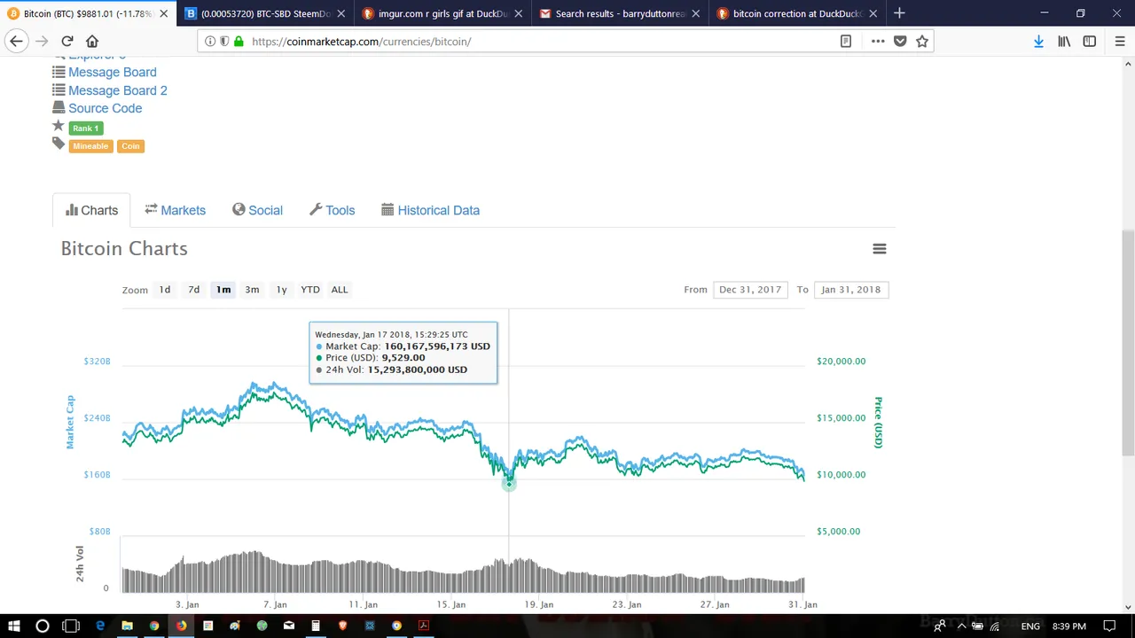Set chart zoom to 3m
Screen dimensions: 1135x638
coord(252,290)
